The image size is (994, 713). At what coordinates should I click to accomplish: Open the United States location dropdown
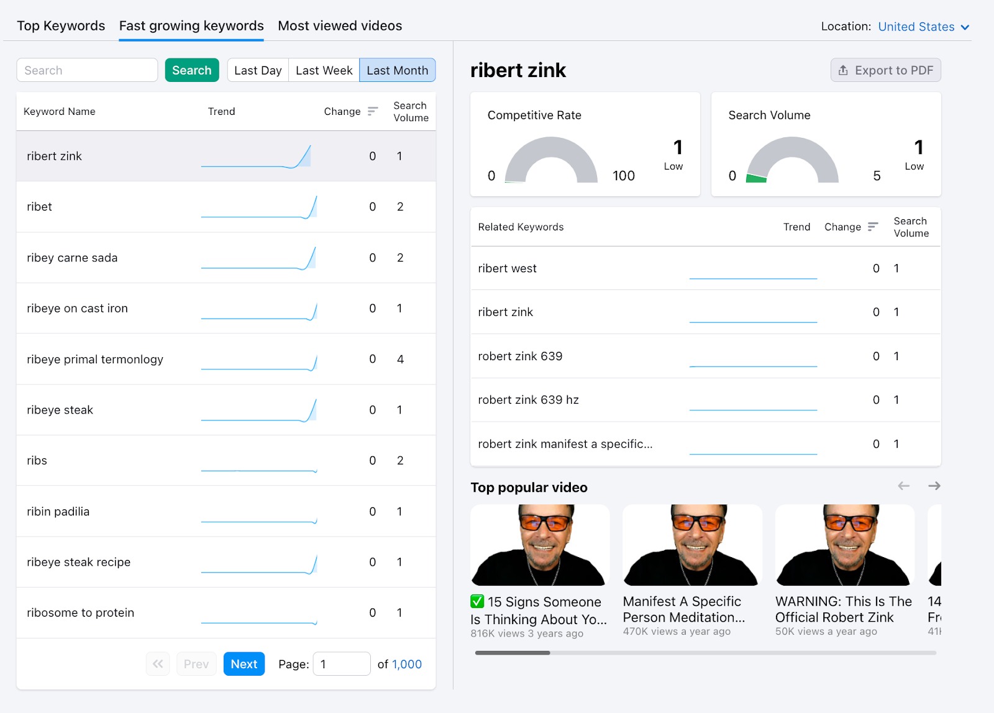tap(916, 27)
